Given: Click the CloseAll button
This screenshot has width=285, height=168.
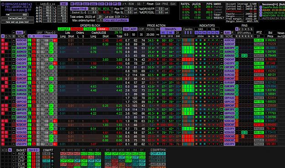Looking at the screenshot, I should click(x=116, y=29).
